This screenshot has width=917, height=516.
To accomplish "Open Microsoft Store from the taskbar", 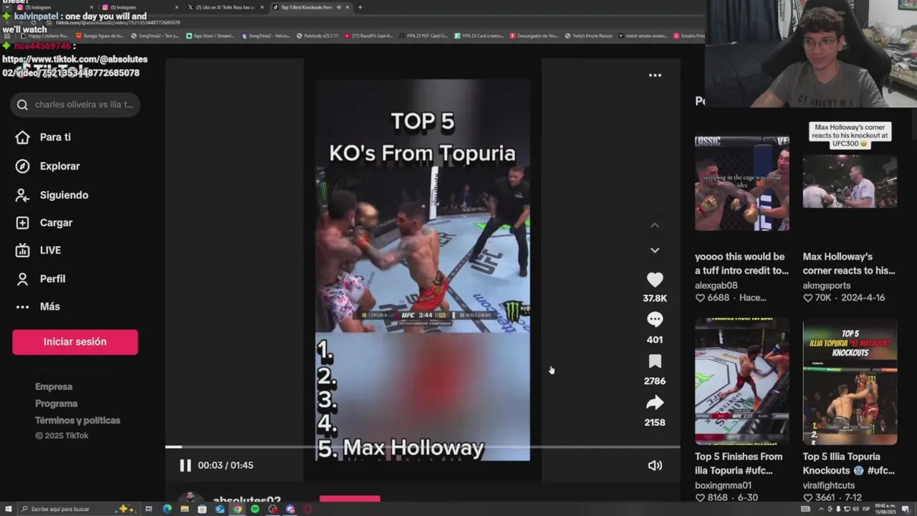I will [202, 509].
